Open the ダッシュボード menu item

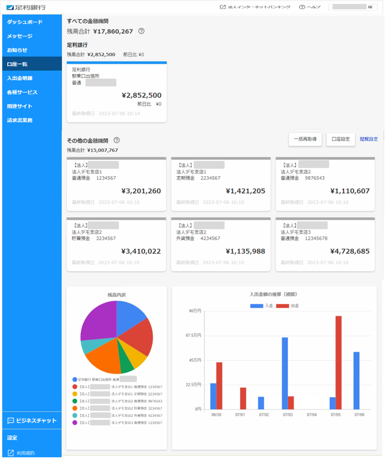(x=32, y=22)
